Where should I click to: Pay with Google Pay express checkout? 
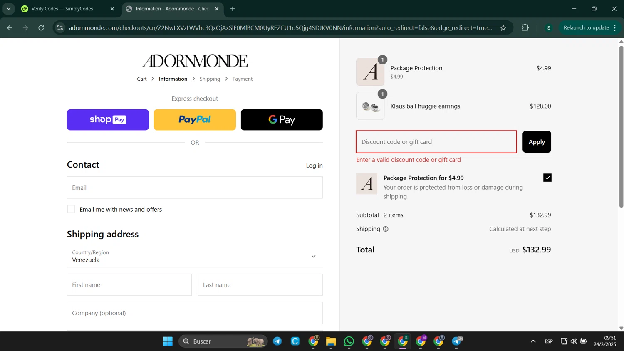point(282,120)
